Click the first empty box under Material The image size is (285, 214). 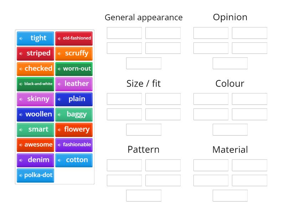coord(211,165)
